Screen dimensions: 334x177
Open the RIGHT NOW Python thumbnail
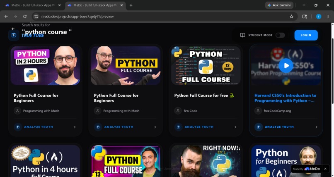click(206, 161)
